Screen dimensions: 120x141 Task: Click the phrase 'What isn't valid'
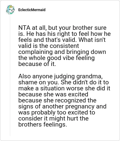62,43
